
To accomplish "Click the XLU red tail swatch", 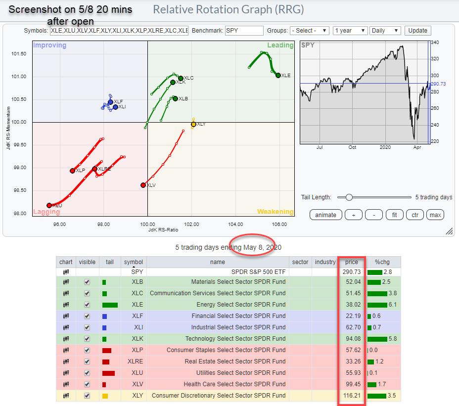I will [x=108, y=373].
